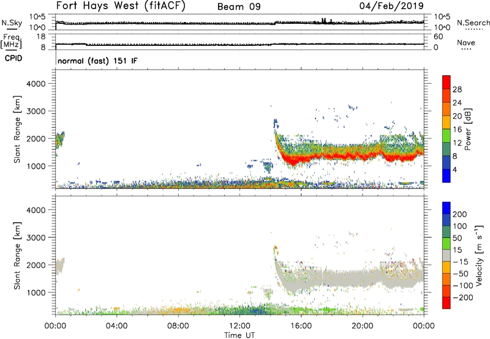
Task: Click the blue bottom of power colorbar
Action: pos(447,176)
